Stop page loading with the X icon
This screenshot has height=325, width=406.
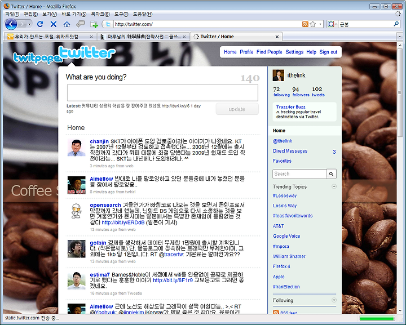(x=54, y=24)
